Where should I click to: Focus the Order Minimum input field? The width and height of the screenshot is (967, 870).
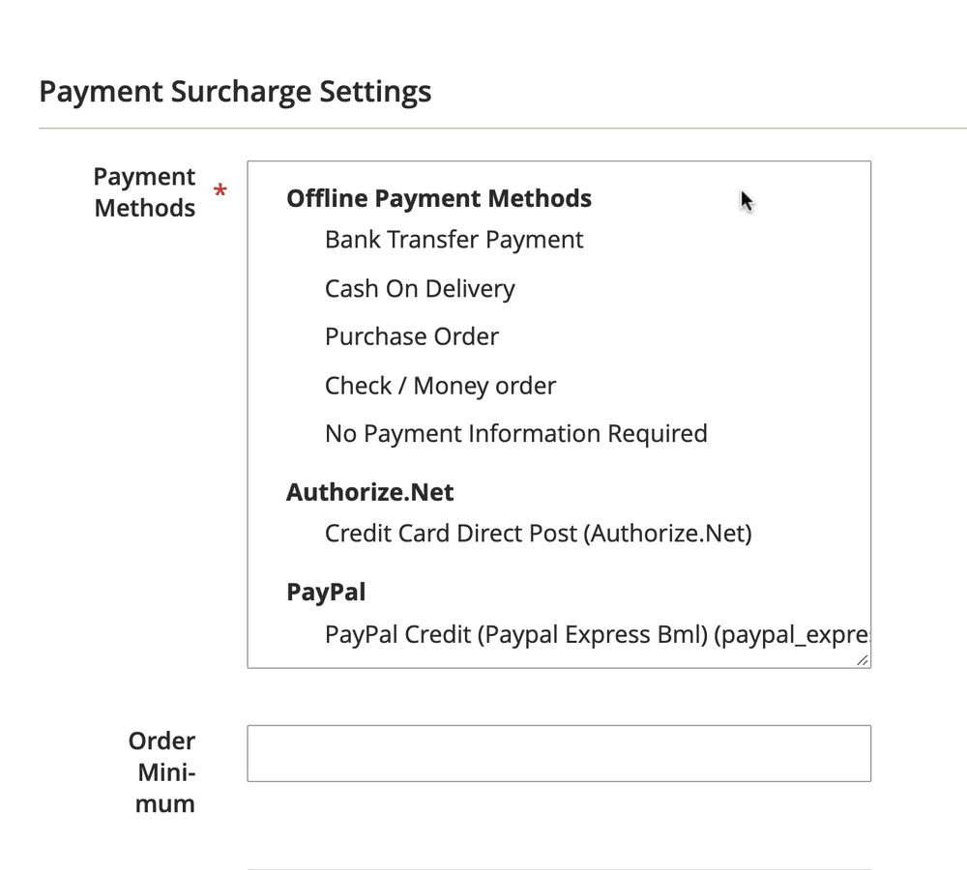[x=559, y=753]
